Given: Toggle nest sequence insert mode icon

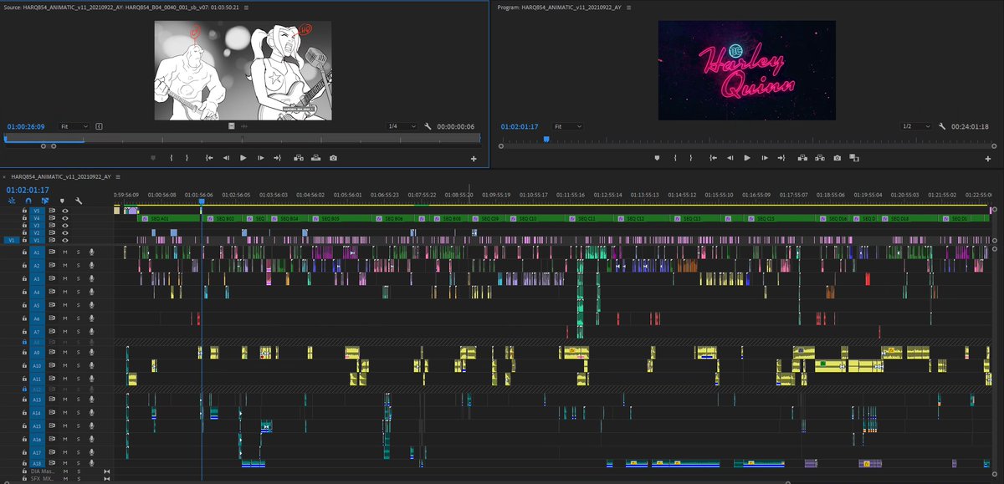Looking at the screenshot, I should 12,201.
